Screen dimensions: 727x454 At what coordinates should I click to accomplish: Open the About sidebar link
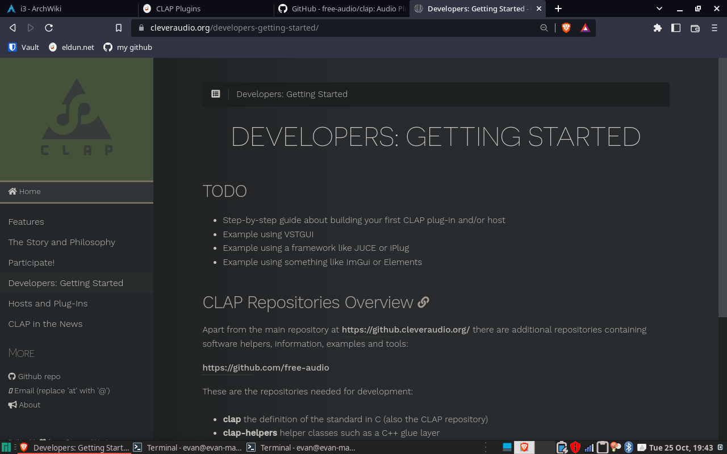click(x=24, y=405)
